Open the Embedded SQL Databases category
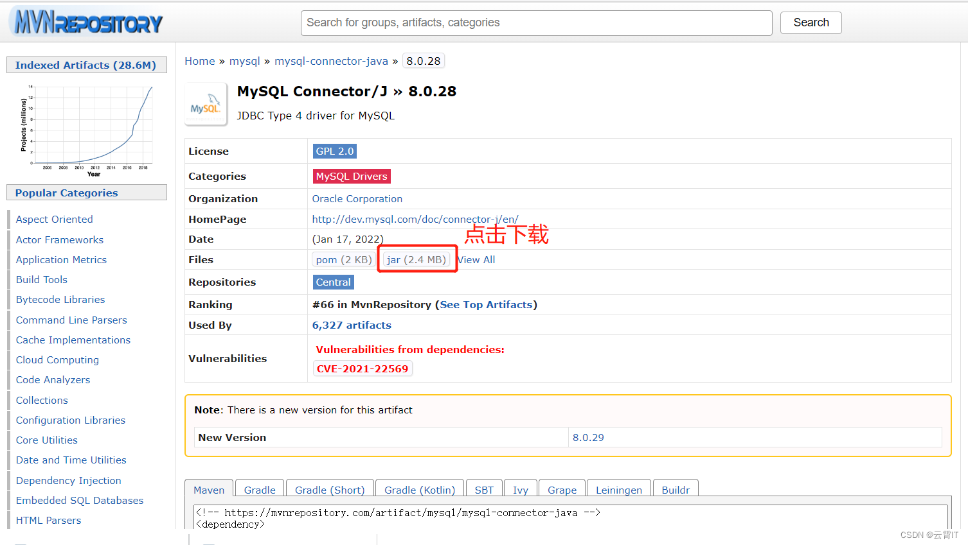Viewport: 968px width, 545px height. point(80,501)
